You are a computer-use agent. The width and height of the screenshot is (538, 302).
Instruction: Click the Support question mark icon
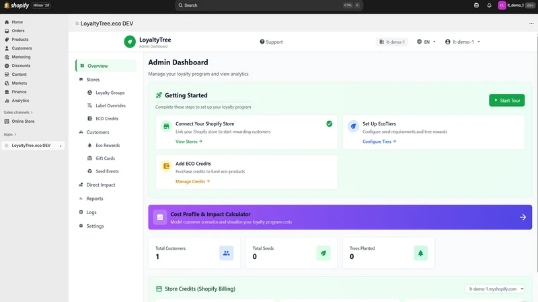(262, 42)
